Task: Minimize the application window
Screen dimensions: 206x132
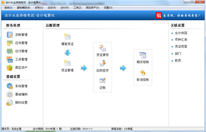Action: (186, 2)
